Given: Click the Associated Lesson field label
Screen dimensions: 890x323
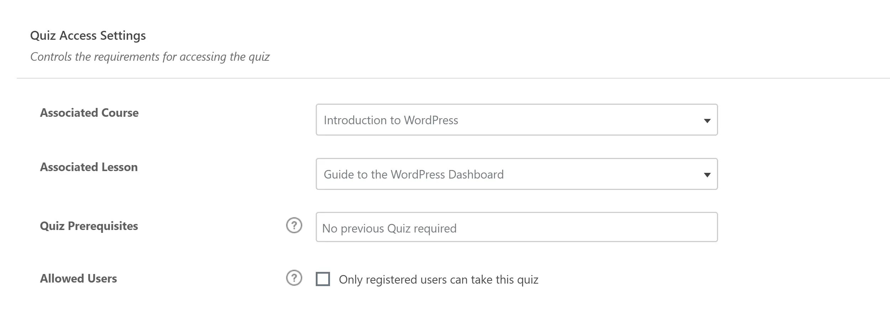Looking at the screenshot, I should (x=89, y=167).
